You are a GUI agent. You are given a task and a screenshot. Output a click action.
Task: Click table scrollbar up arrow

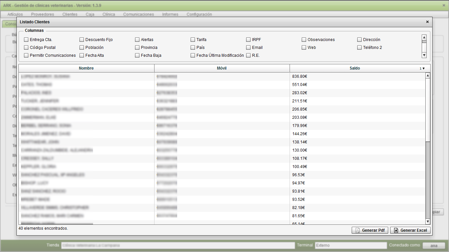428,76
